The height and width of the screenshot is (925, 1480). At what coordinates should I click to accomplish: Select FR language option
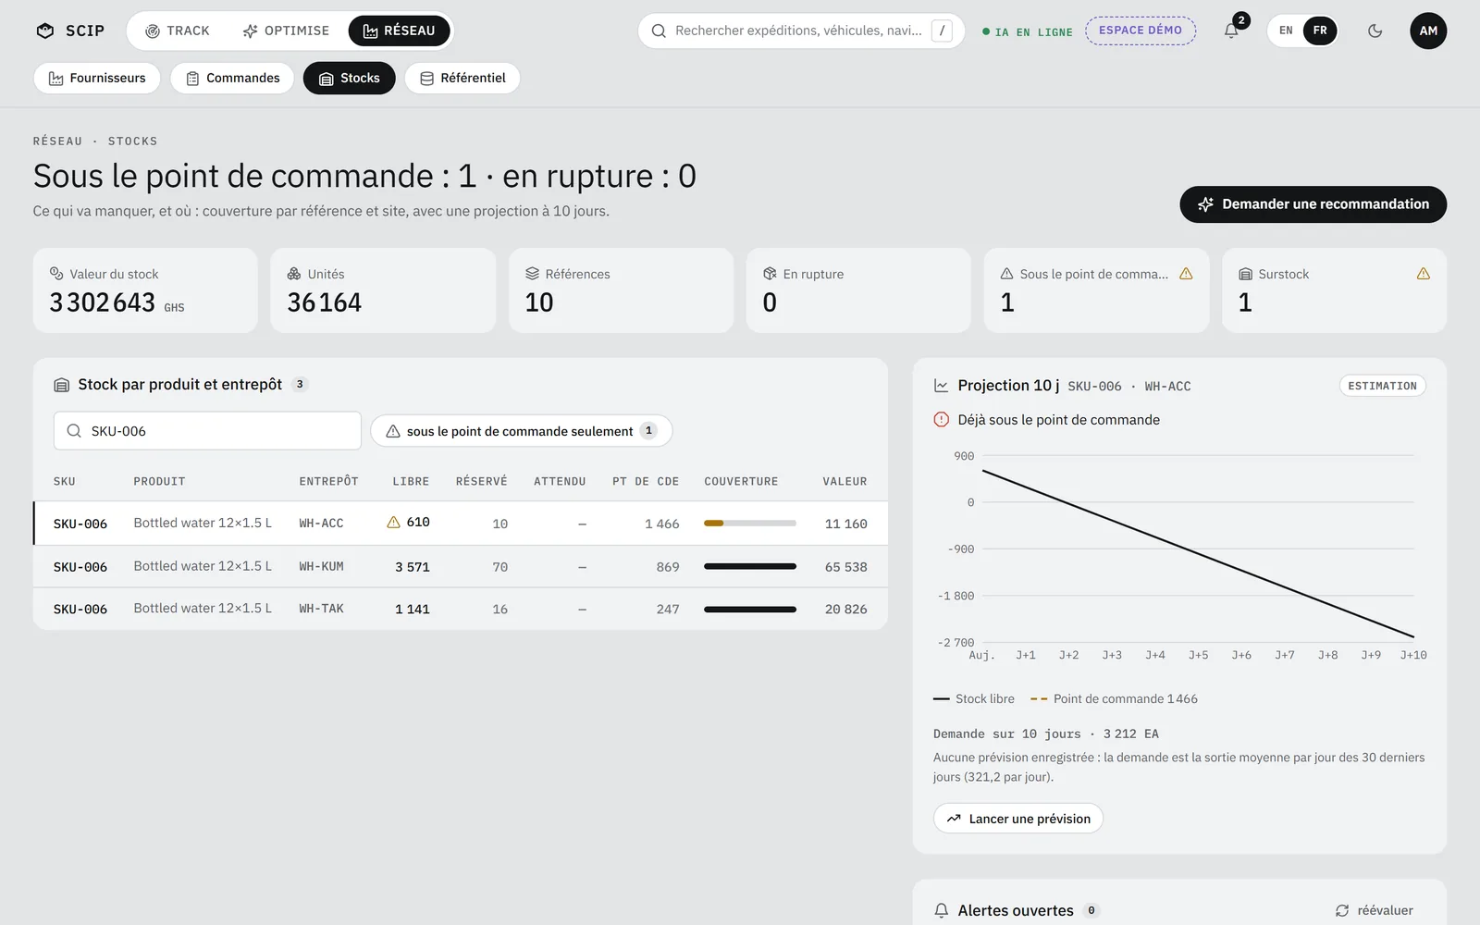[1320, 31]
